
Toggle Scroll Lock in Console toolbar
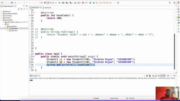tap(156, 76)
